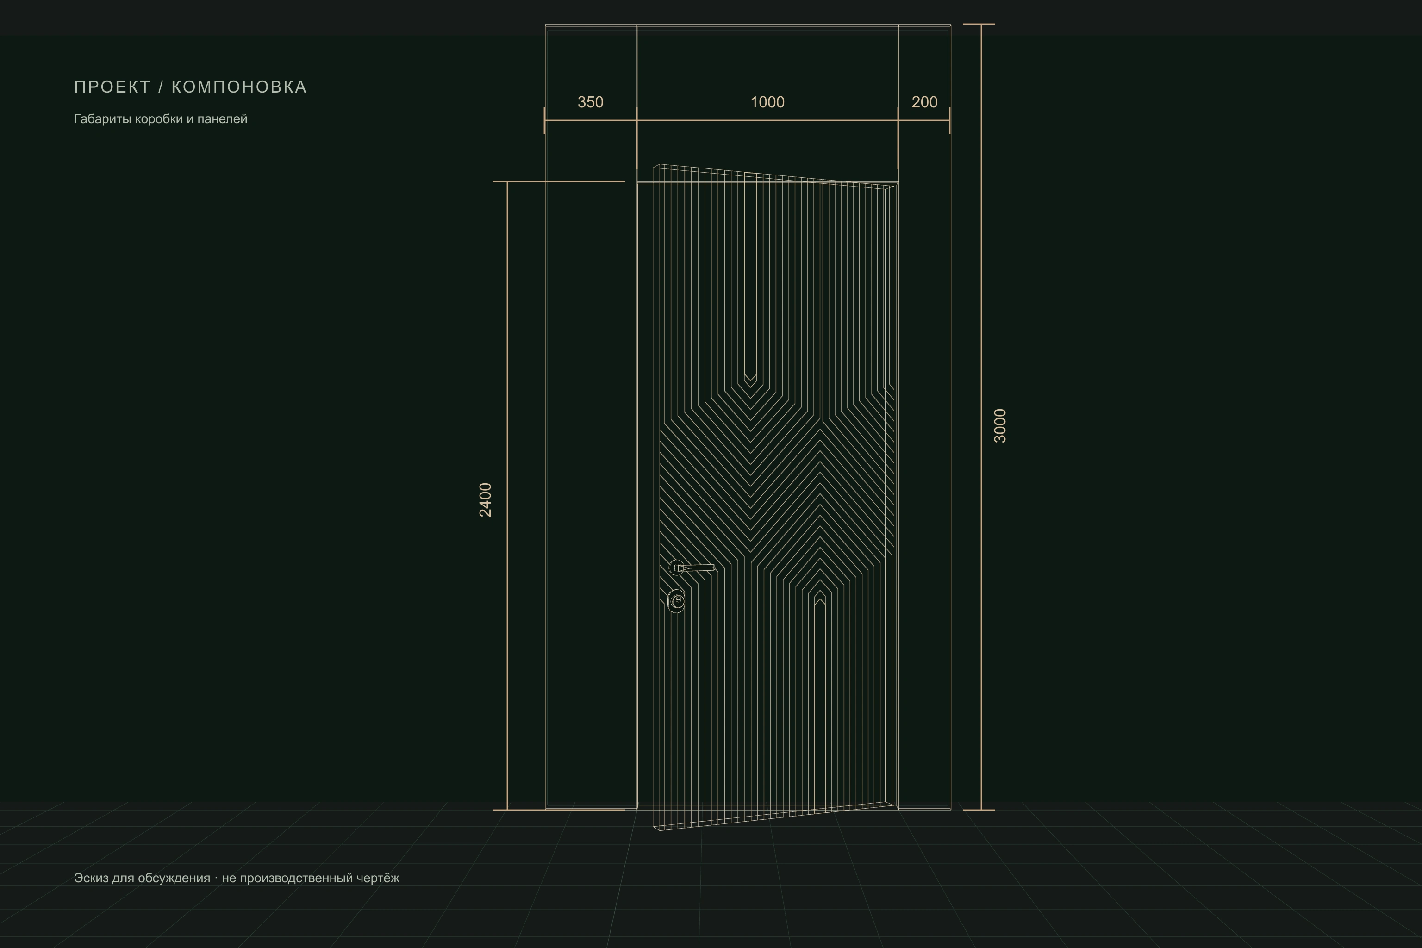This screenshot has width=1422, height=948.
Task: Click the door lever handle
Action: (692, 567)
